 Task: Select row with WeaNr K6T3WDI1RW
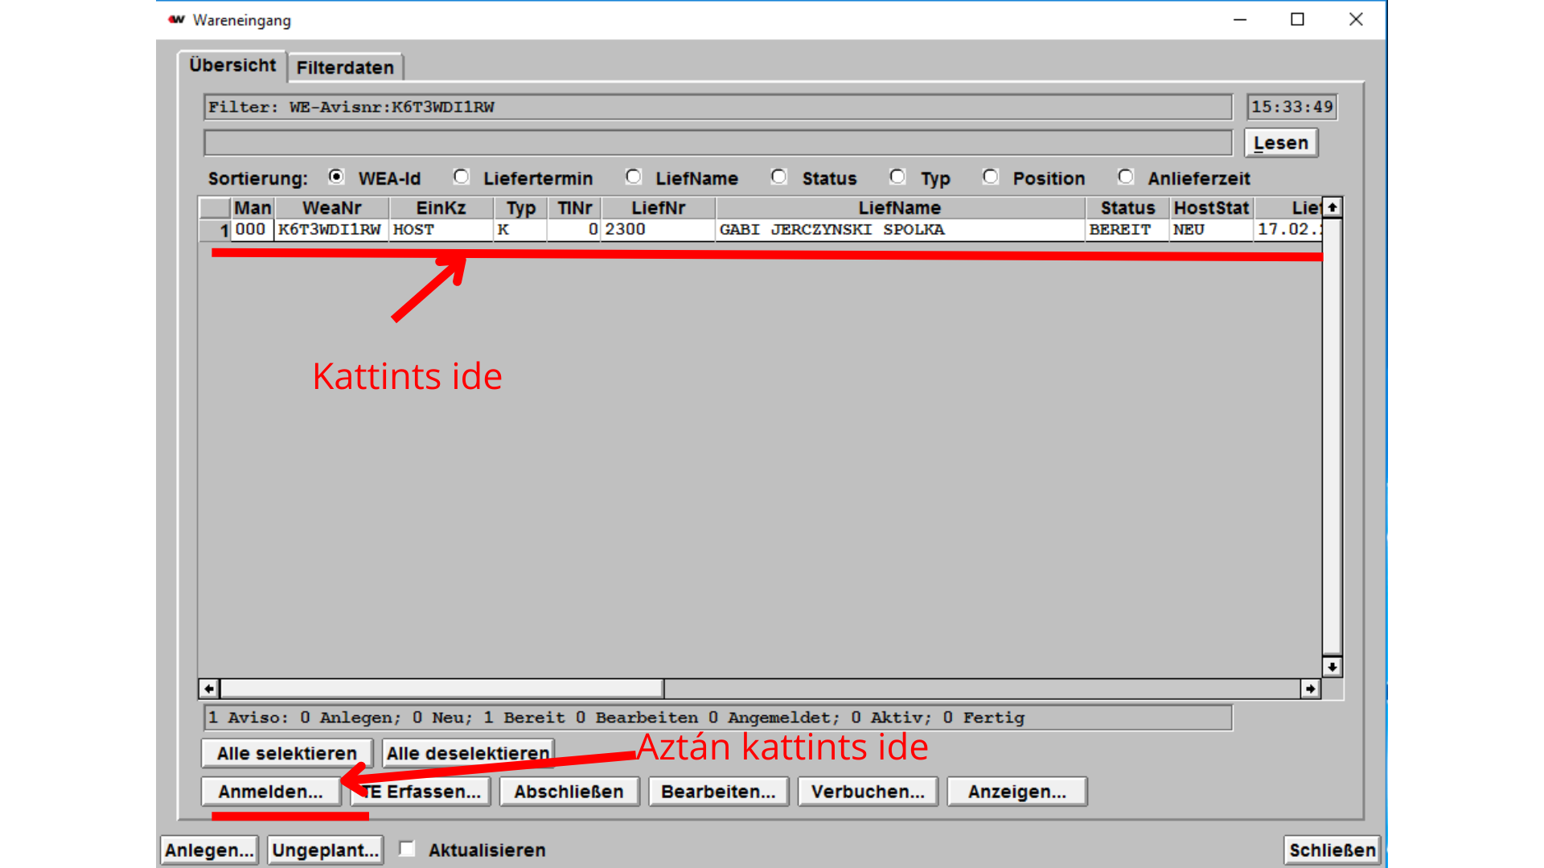330,230
